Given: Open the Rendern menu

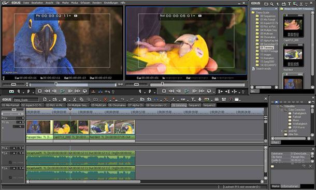Looking at the screenshot, I should (x=97, y=3).
